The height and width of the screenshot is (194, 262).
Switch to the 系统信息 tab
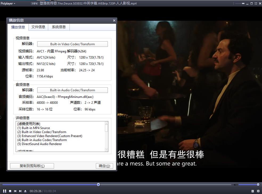click(59, 27)
